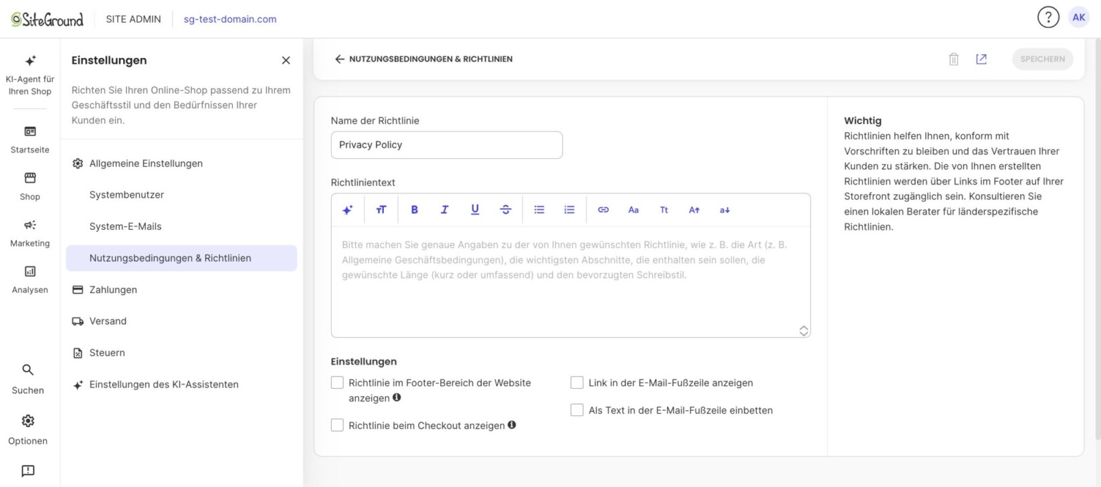The image size is (1101, 487).
Task: Open Suchen in the sidebar
Action: (28, 379)
